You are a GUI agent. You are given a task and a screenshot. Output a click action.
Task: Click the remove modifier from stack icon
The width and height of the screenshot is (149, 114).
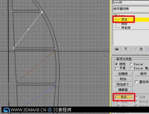point(141,49)
